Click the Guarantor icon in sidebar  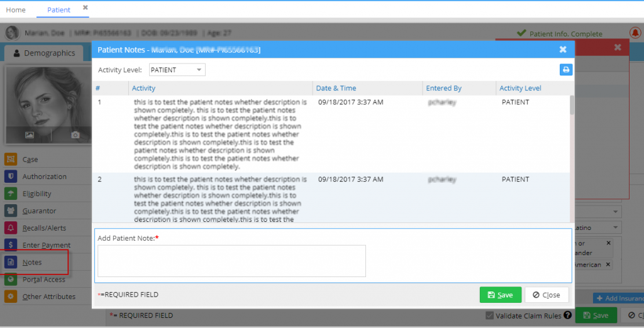coord(11,210)
